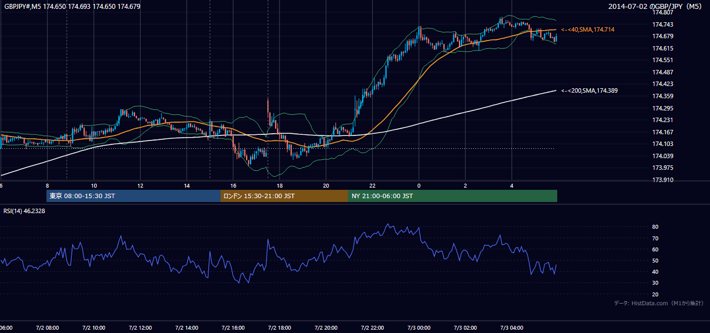The height and width of the screenshot is (333, 710).
Task: Click the 7/2 12:00 date axis label
Action: click(x=141, y=328)
